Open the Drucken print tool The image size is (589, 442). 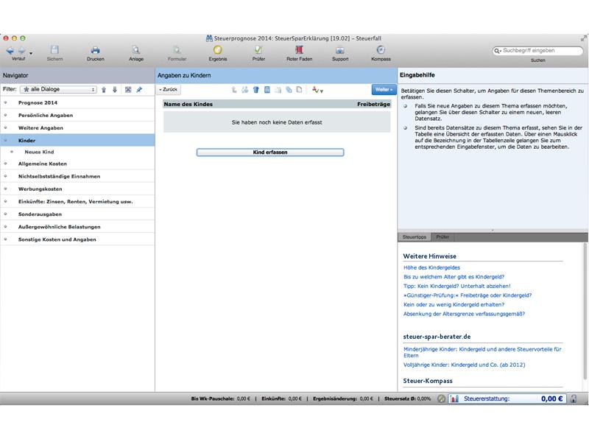coord(96,53)
